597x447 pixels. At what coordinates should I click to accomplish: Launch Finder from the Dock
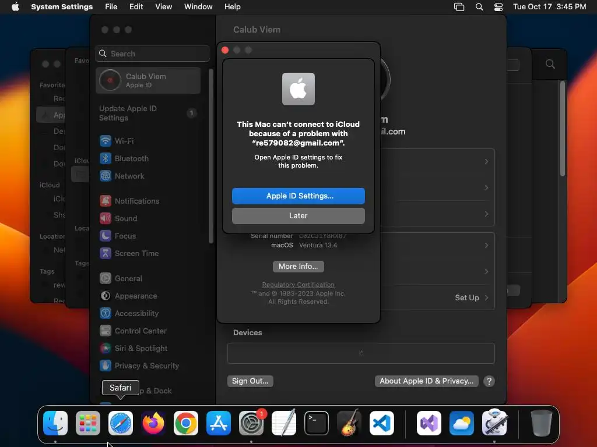coord(55,423)
